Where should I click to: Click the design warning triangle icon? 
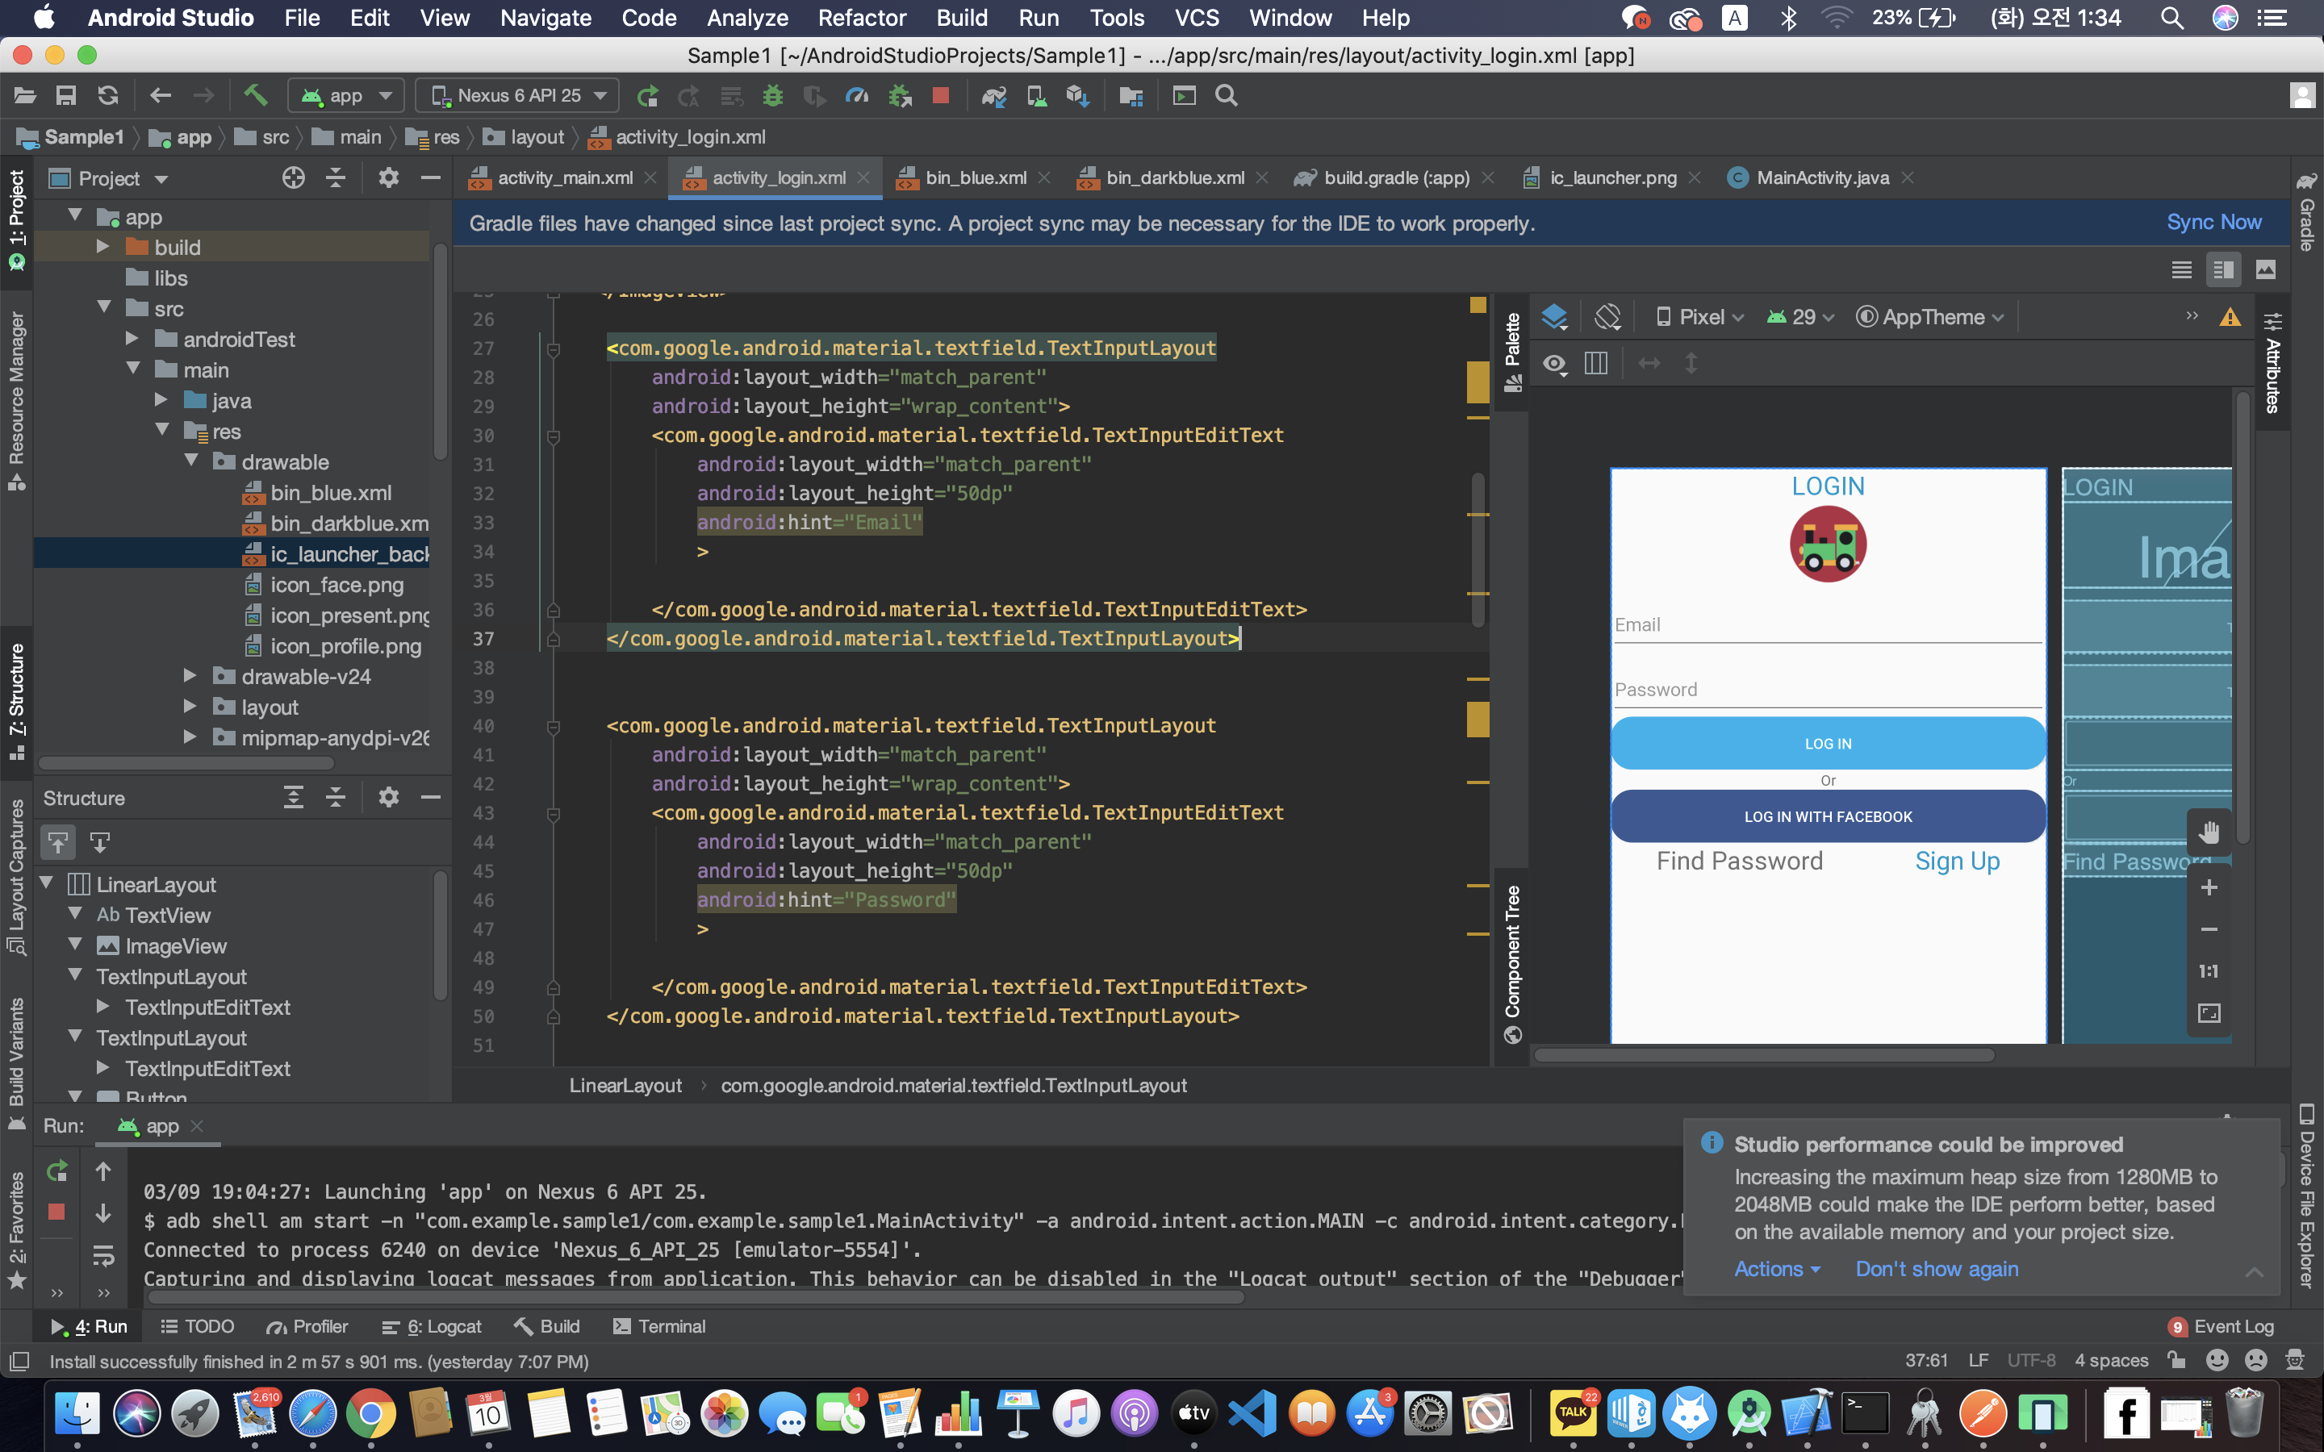point(2230,317)
